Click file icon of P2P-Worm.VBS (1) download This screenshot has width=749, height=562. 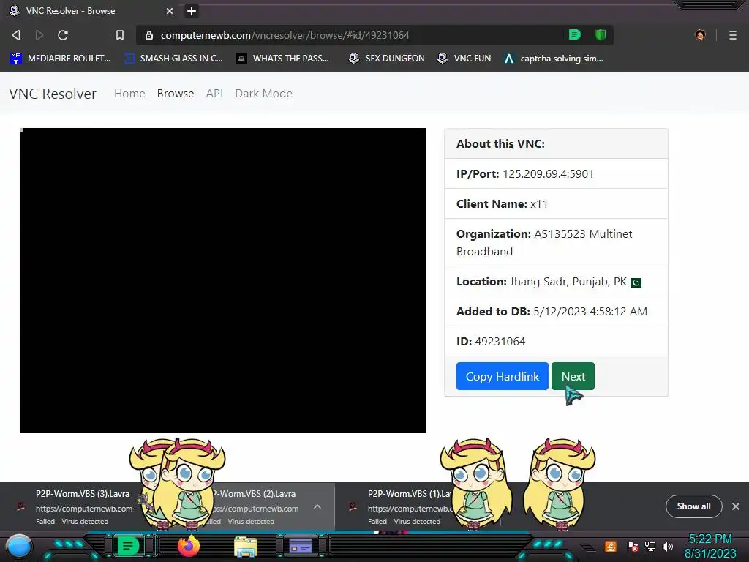coord(353,507)
